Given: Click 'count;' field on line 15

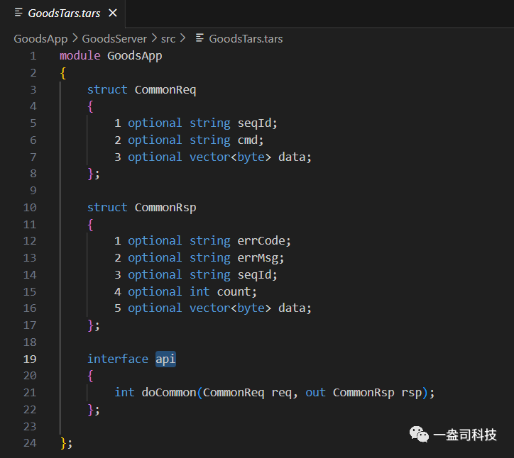Looking at the screenshot, I should 236,291.
